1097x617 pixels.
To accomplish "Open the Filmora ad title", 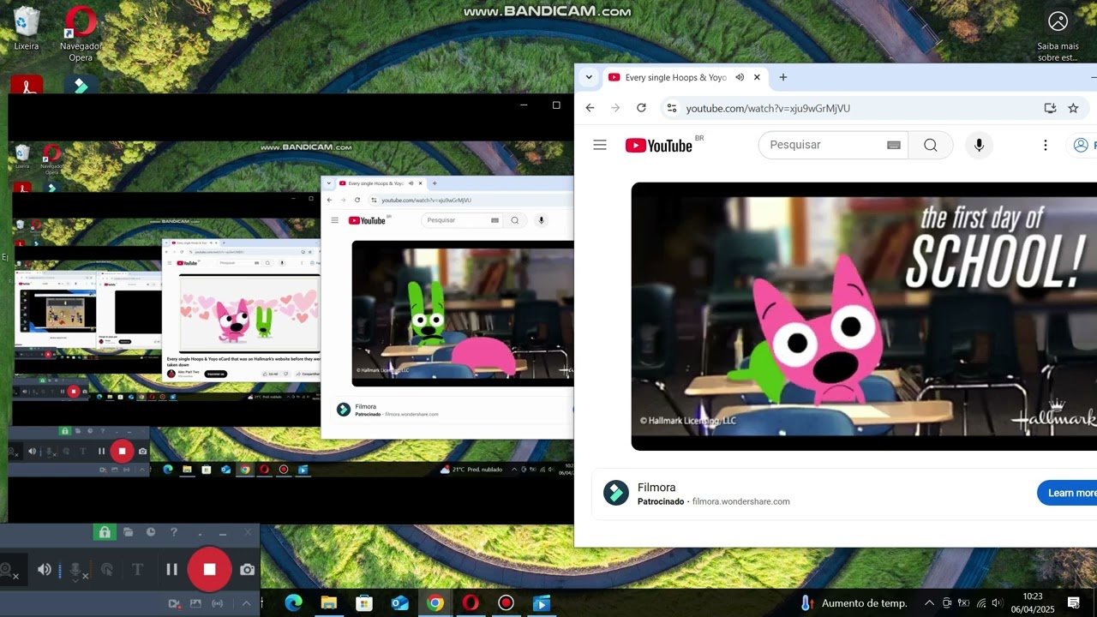I will (x=656, y=488).
